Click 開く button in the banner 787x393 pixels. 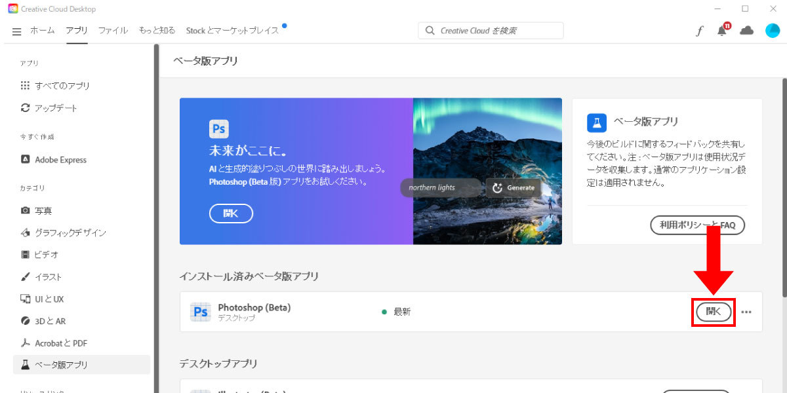(x=231, y=214)
